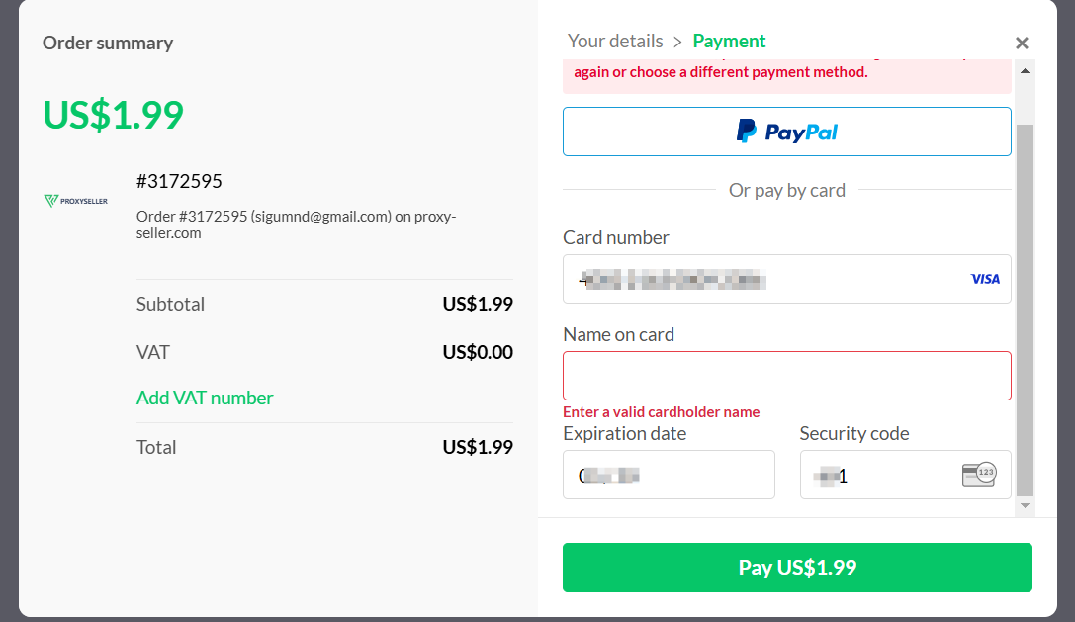Image resolution: width=1075 pixels, height=622 pixels.
Task: Focus the Security code field
Action: (880, 475)
